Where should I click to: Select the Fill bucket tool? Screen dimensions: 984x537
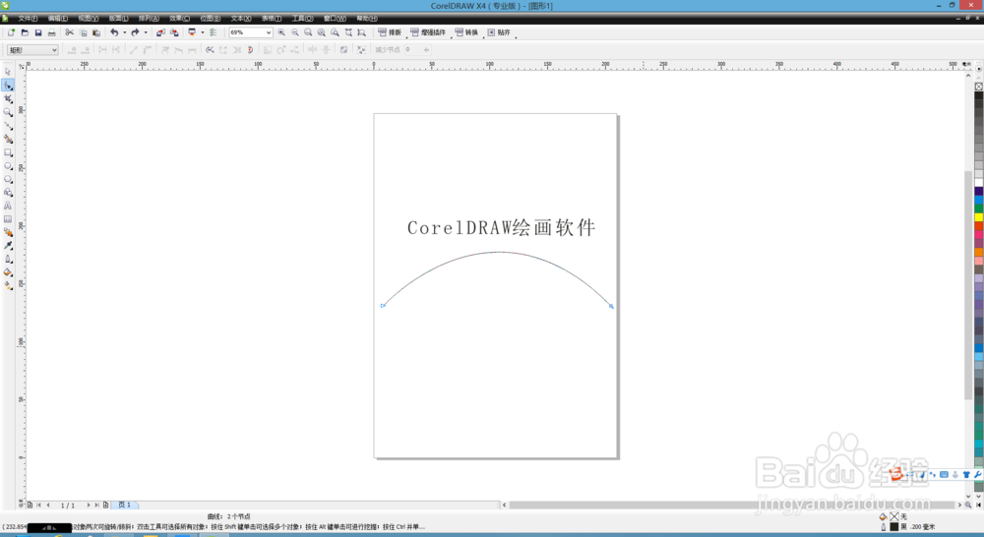coord(8,272)
